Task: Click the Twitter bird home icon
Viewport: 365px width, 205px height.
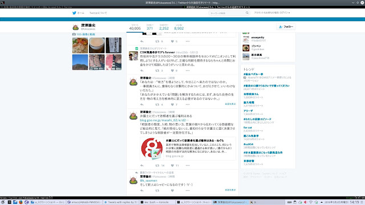Action: tap(74, 13)
